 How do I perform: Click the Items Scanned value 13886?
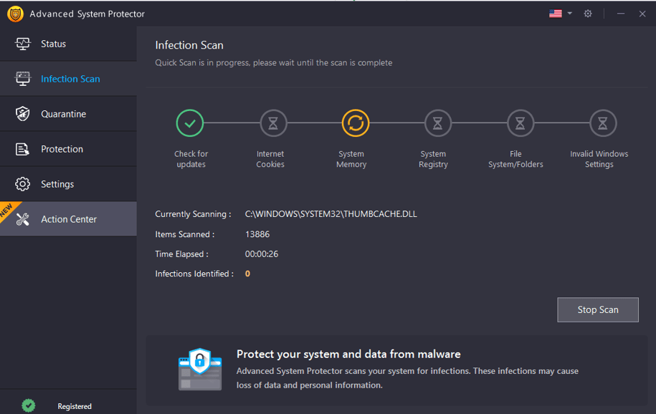coord(257,234)
